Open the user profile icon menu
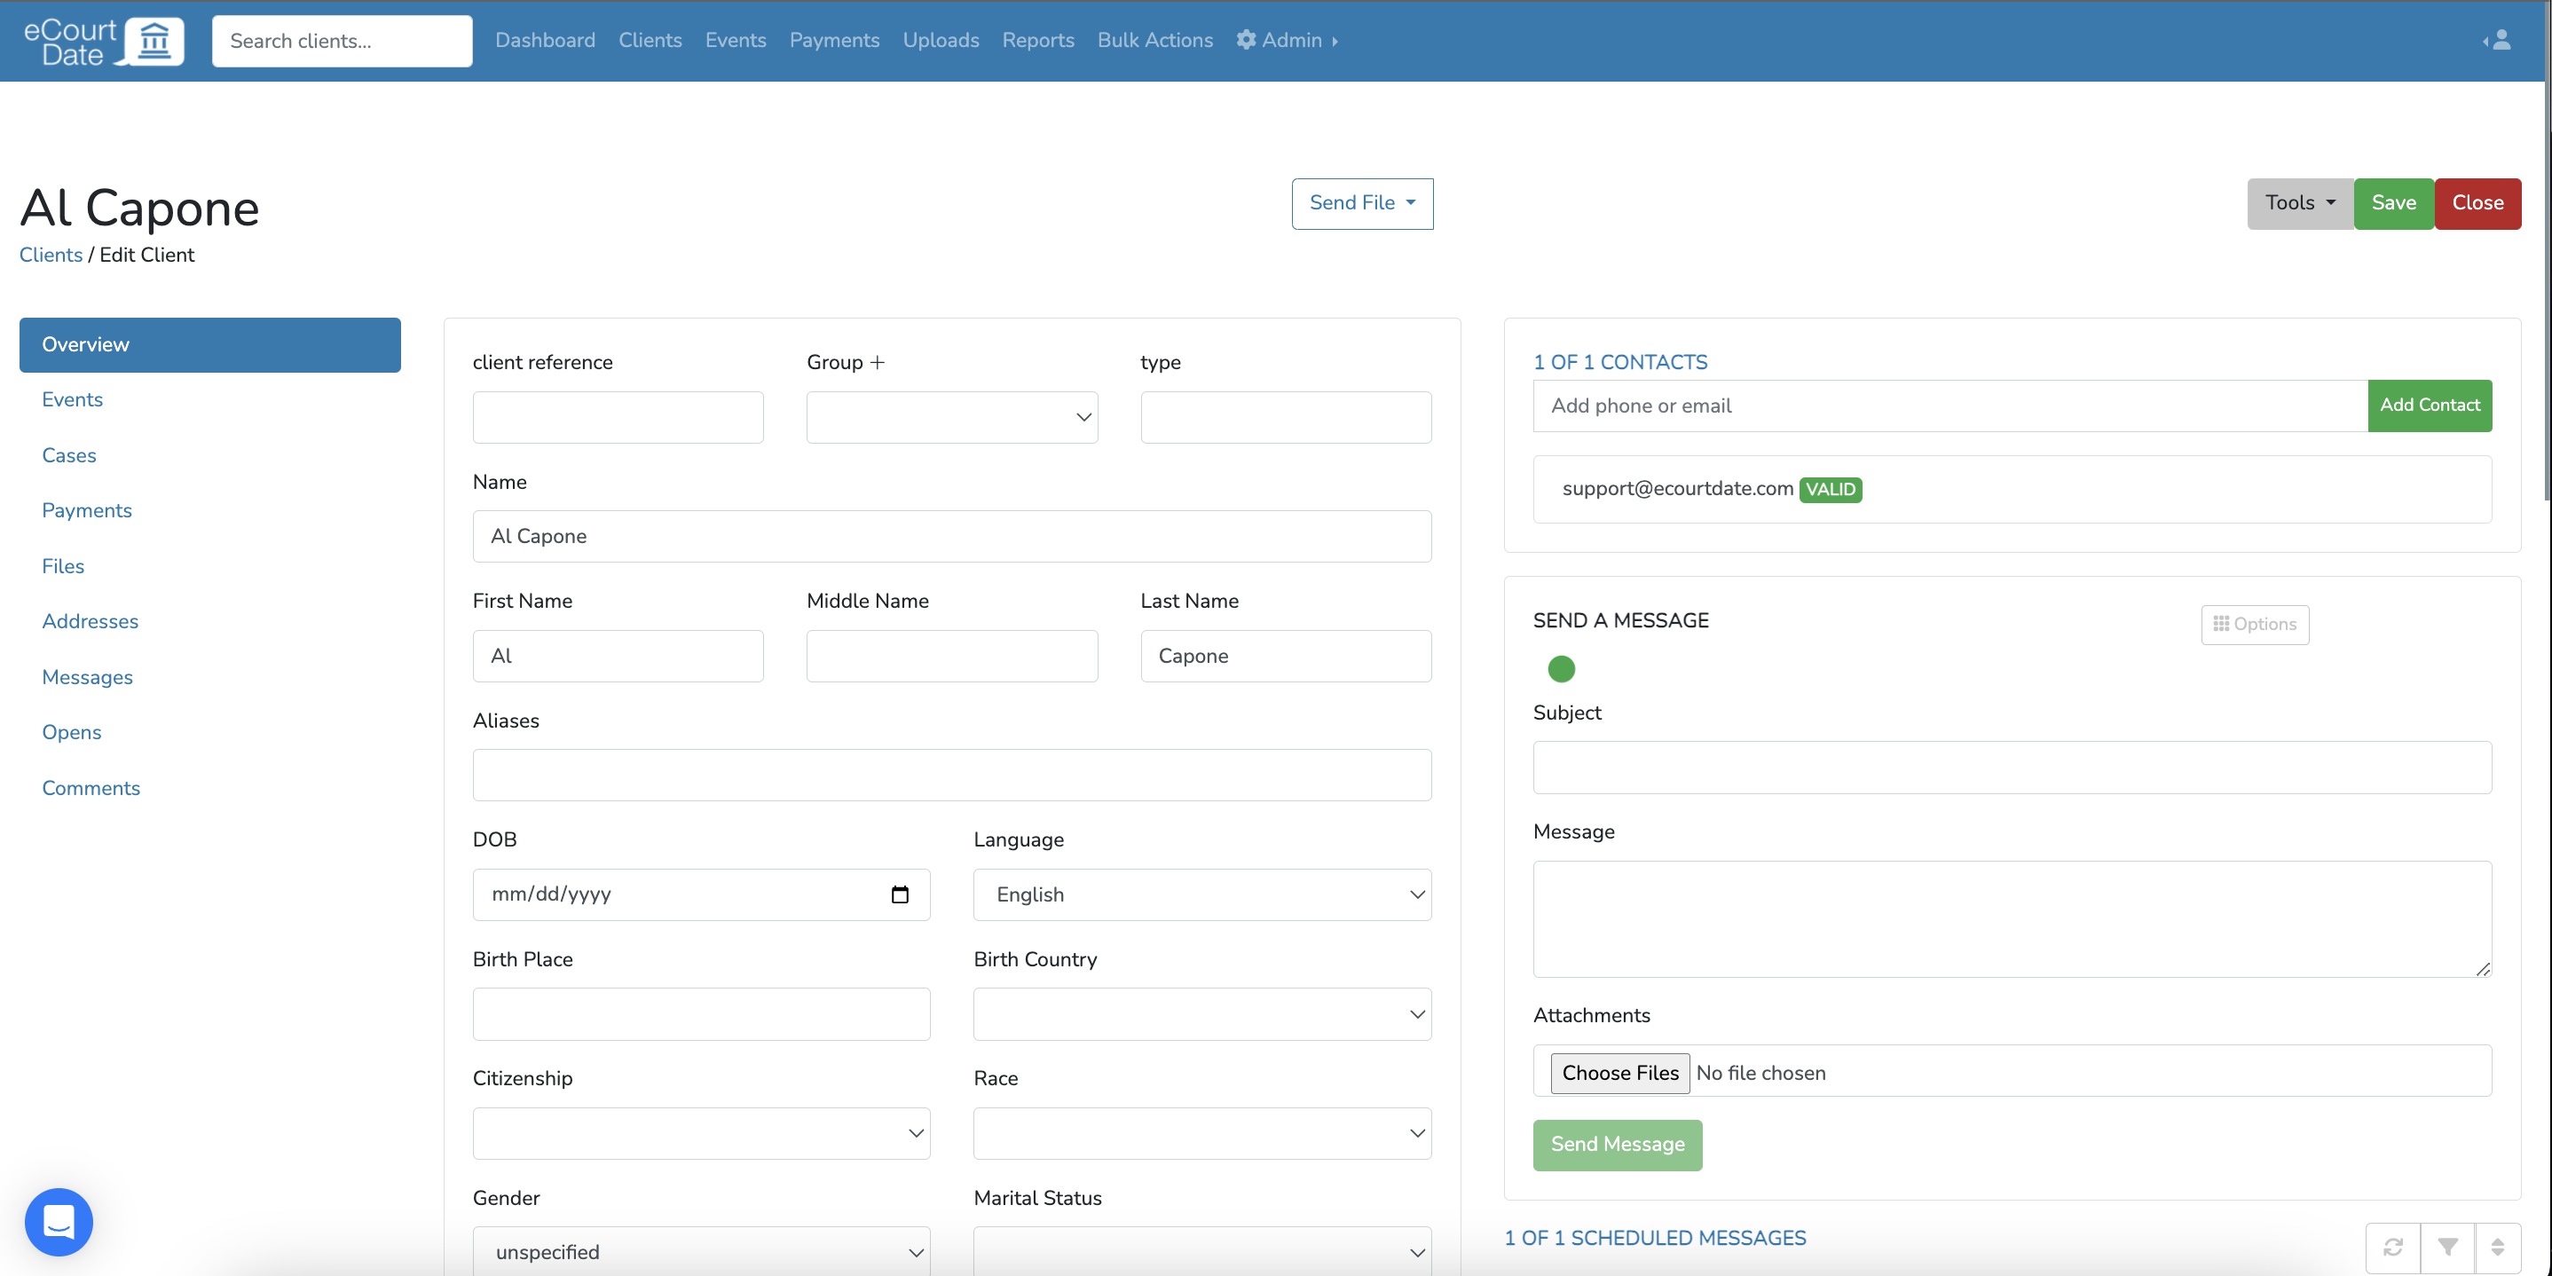 coord(2501,41)
